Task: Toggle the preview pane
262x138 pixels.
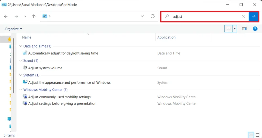Action: (x=244, y=29)
